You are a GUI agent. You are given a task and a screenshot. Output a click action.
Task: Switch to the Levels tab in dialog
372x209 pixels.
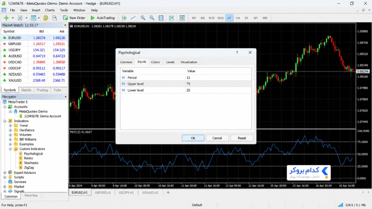(170, 62)
